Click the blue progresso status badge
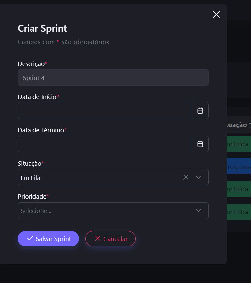Image resolution: width=251 pixels, height=283 pixels. click(239, 167)
